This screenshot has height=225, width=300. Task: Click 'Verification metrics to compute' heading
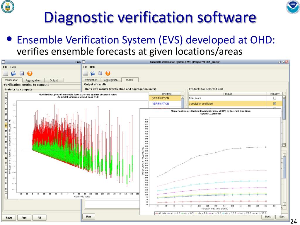tap(26, 85)
